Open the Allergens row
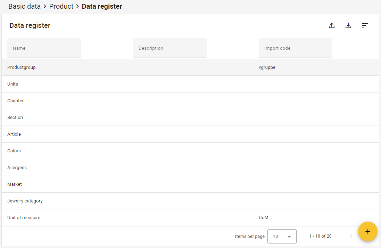The height and width of the screenshot is (248, 381). coord(17,167)
